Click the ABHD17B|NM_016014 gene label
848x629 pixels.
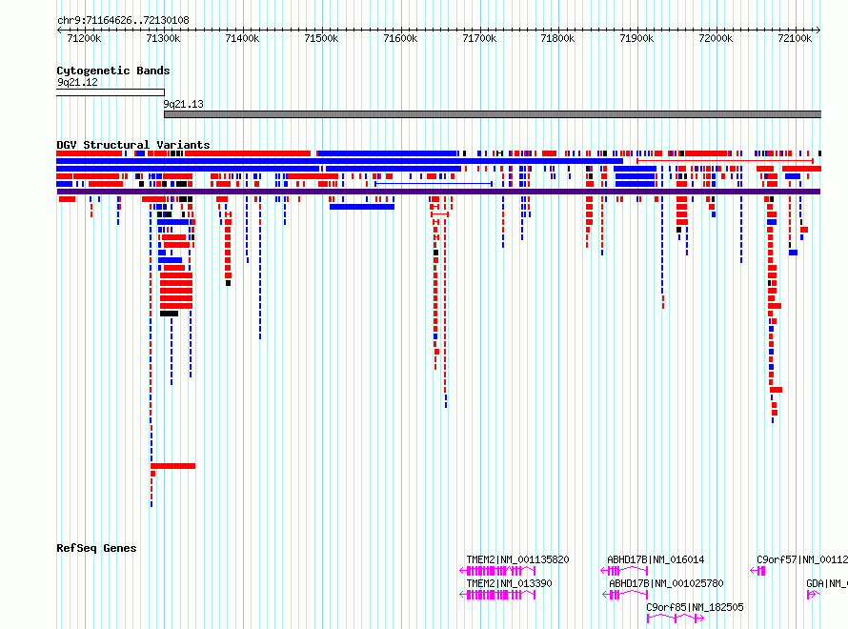(x=656, y=559)
